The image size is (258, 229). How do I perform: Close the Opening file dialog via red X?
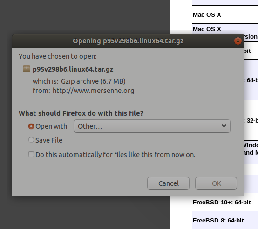click(x=238, y=41)
